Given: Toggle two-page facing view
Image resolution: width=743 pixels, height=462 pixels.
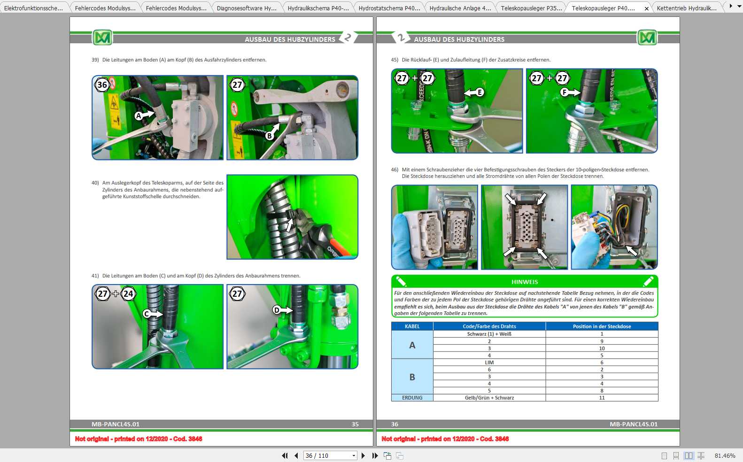Looking at the screenshot, I should coord(689,455).
